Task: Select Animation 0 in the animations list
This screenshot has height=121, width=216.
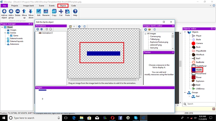Action: 47,33
